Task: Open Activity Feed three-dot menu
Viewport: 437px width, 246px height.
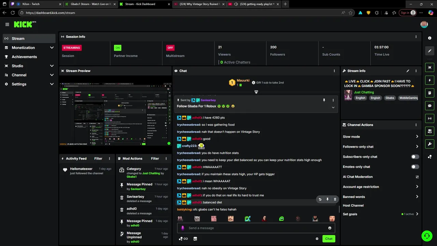Action: [110, 159]
